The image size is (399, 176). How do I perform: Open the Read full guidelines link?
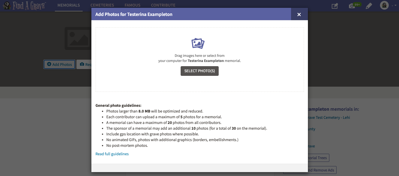(x=112, y=154)
